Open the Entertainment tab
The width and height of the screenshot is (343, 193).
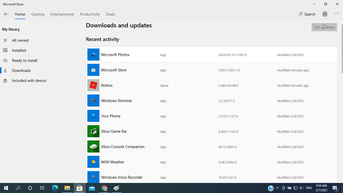pyautogui.click(x=62, y=14)
